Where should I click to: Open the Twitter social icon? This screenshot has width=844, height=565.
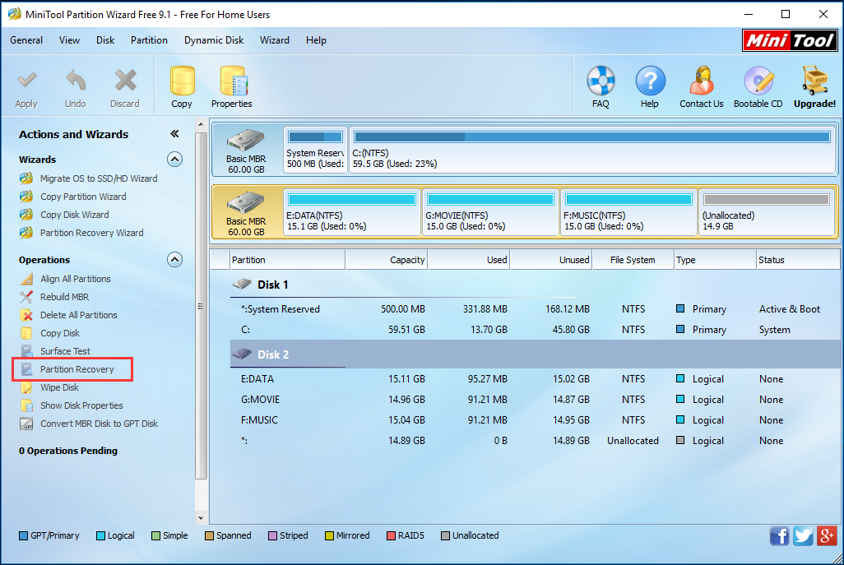pyautogui.click(x=803, y=536)
